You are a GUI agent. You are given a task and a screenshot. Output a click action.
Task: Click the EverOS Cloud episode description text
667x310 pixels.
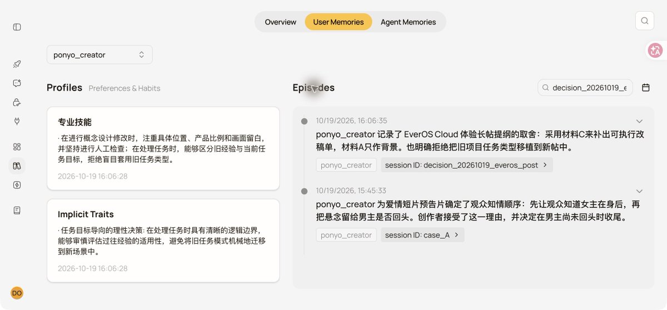(x=480, y=141)
